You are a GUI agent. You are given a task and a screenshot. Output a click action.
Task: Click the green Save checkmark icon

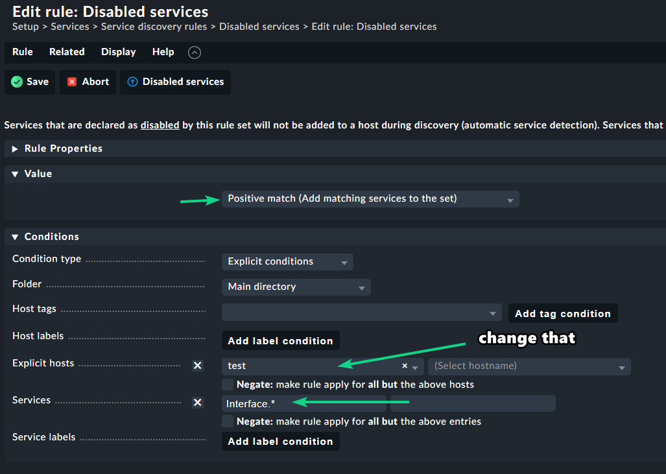coord(17,82)
